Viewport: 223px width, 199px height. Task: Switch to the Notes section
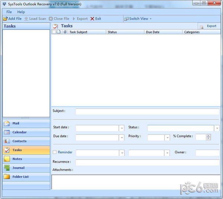[x=26, y=159]
